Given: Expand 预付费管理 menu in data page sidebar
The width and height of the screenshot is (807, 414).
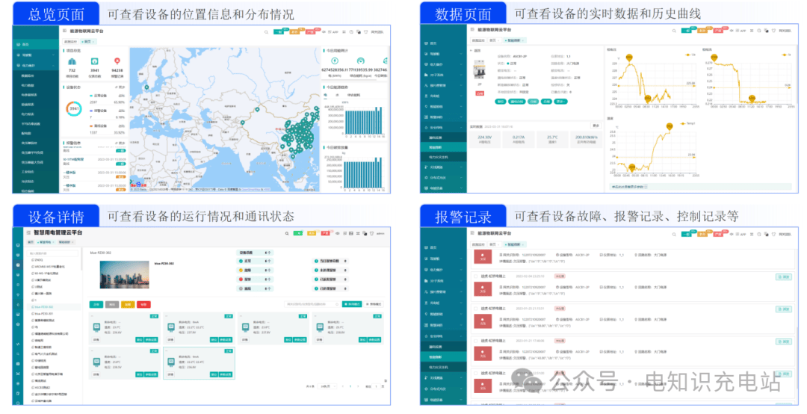Looking at the screenshot, I should tap(443, 85).
